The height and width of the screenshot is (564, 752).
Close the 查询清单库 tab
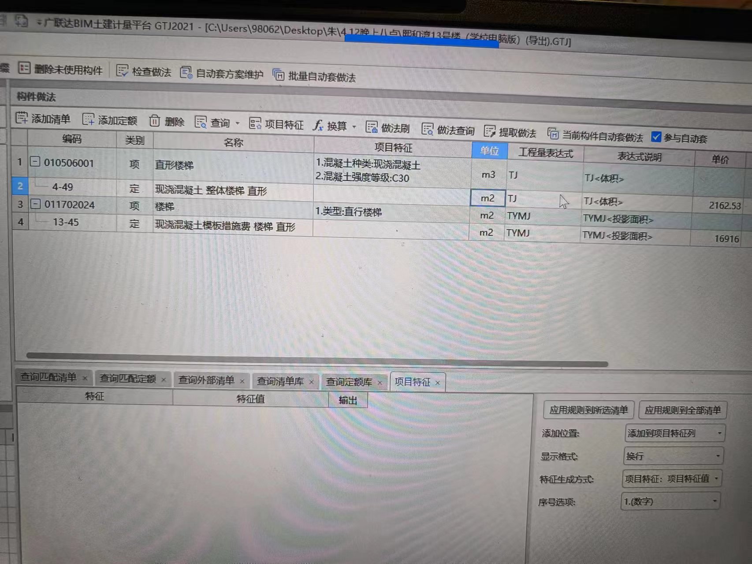coord(311,382)
